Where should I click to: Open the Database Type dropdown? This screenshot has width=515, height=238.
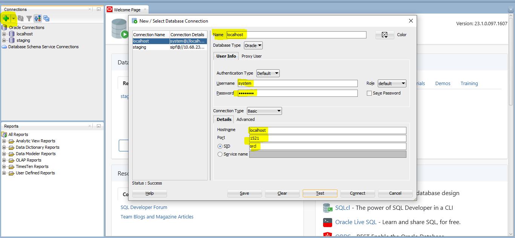pos(253,46)
